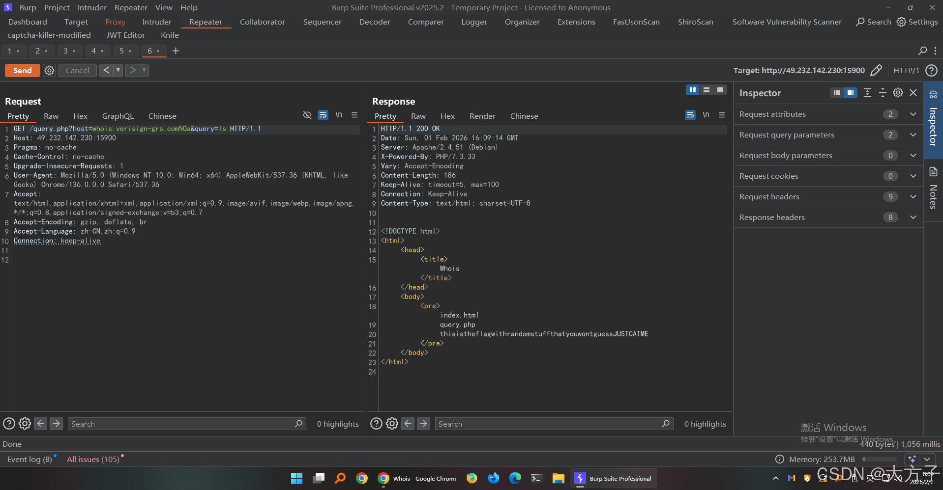Screen dimensions: 943x490
Task: Open Request editor hamburger menu
Action: (354, 115)
